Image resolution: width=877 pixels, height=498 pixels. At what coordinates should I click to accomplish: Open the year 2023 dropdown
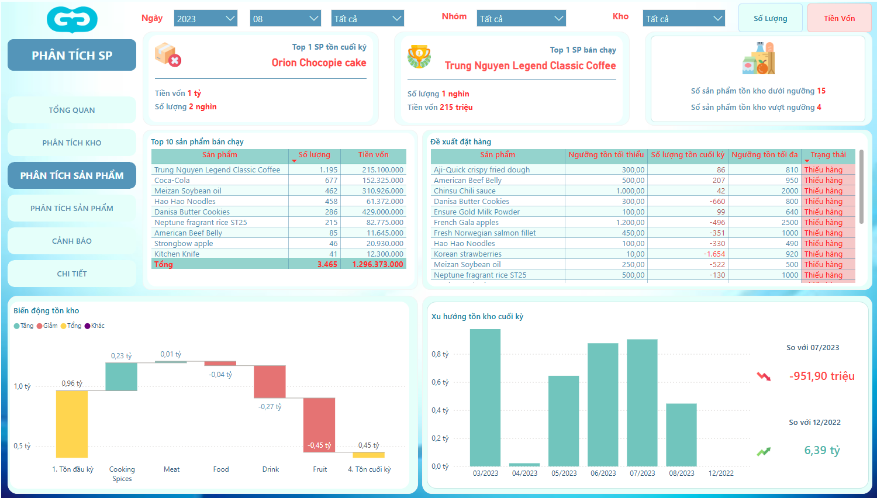206,19
